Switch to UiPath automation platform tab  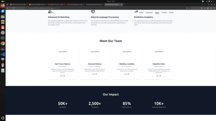pos(18,5)
